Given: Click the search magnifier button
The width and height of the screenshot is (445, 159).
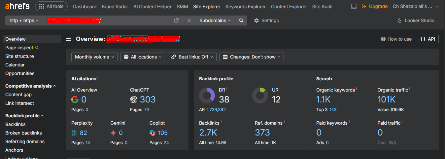Looking at the screenshot, I should [241, 20].
